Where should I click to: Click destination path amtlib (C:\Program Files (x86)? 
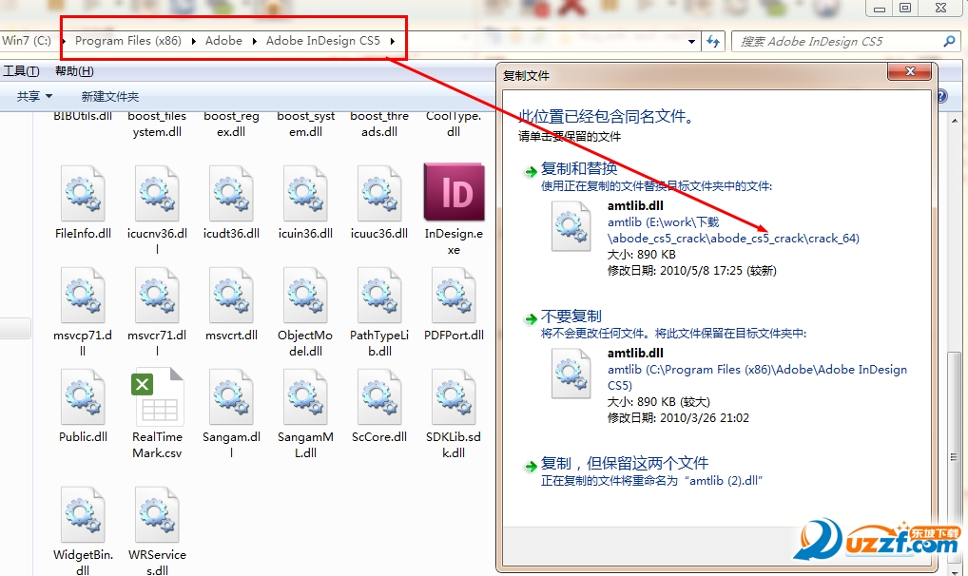tap(757, 377)
